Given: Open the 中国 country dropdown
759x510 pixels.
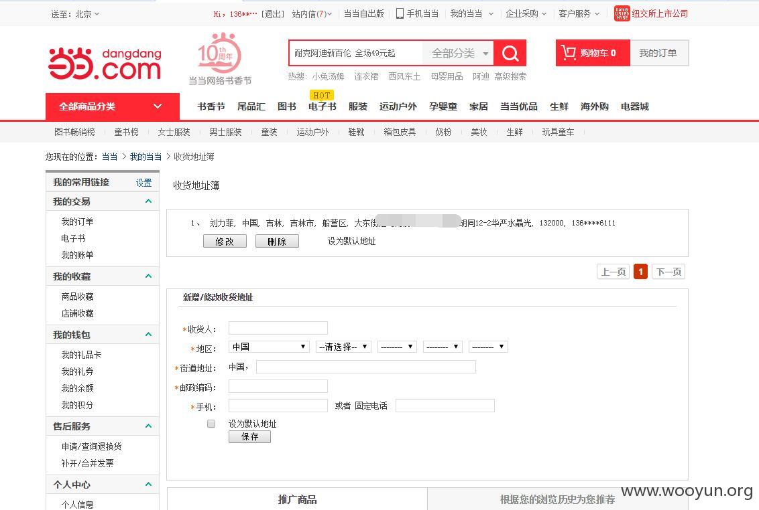Looking at the screenshot, I should coord(269,347).
